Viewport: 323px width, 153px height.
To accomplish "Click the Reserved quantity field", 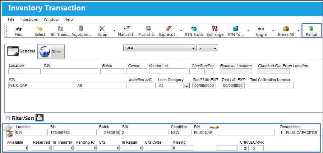I will pyautogui.click(x=42, y=148).
